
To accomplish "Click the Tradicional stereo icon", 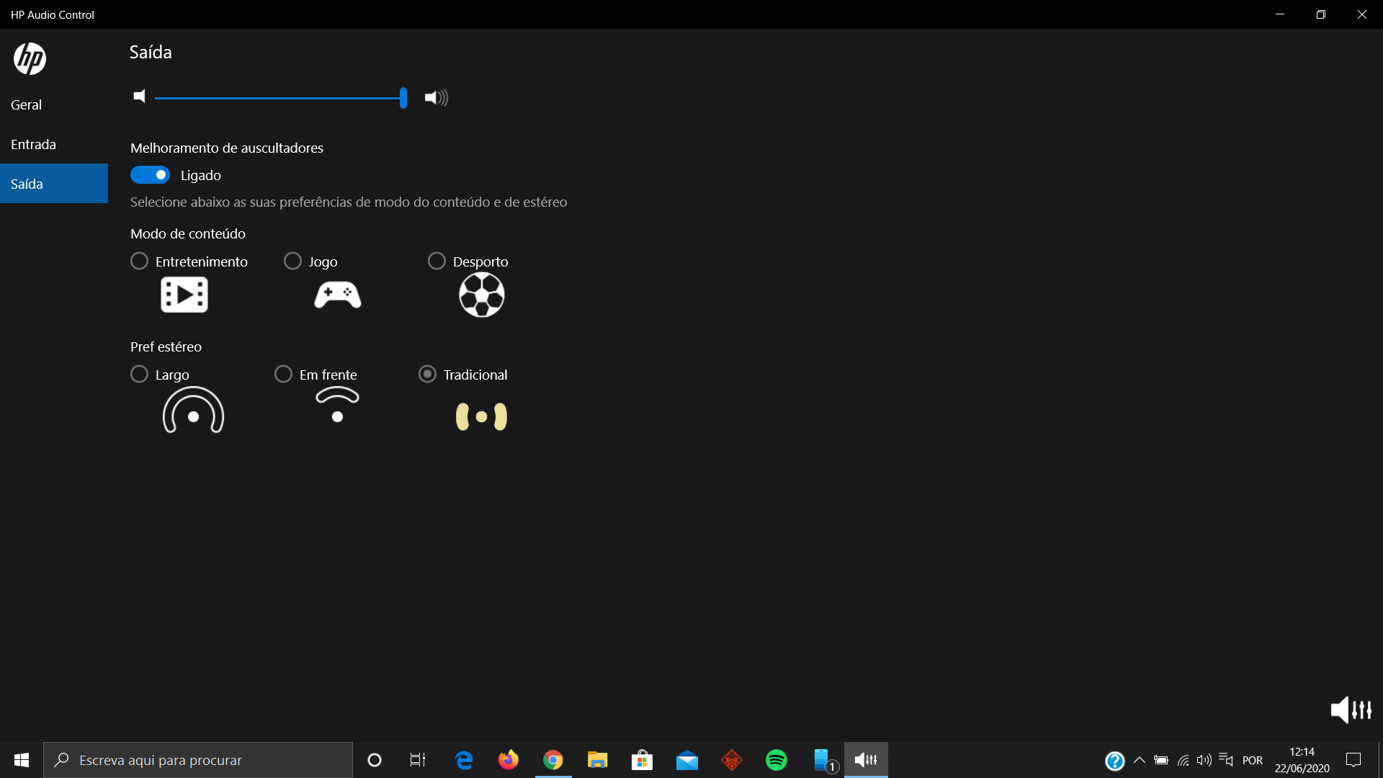I will click(x=481, y=416).
